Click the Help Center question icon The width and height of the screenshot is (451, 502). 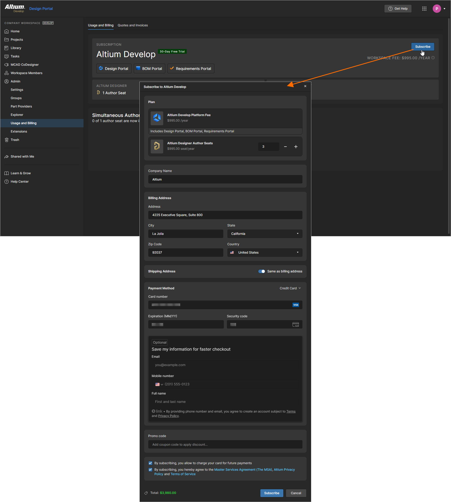tap(7, 182)
